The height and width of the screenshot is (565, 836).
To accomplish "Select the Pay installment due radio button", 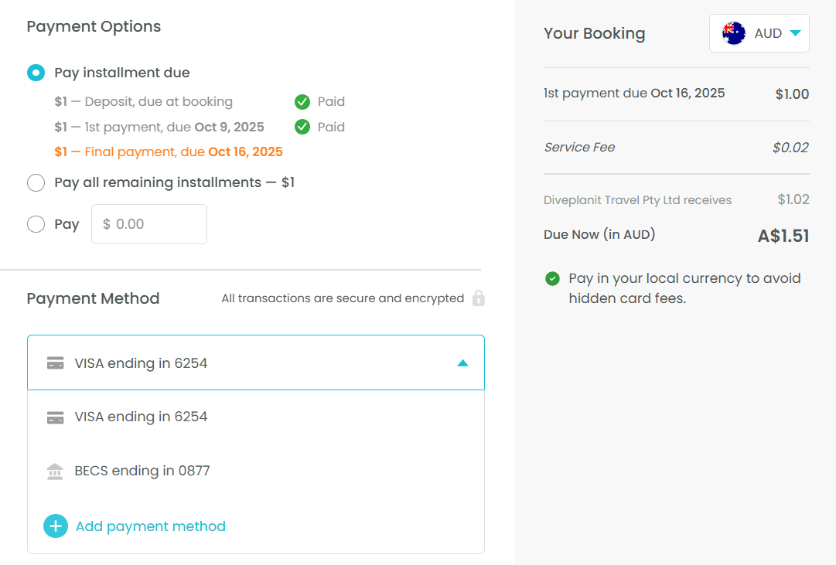I will [34, 72].
